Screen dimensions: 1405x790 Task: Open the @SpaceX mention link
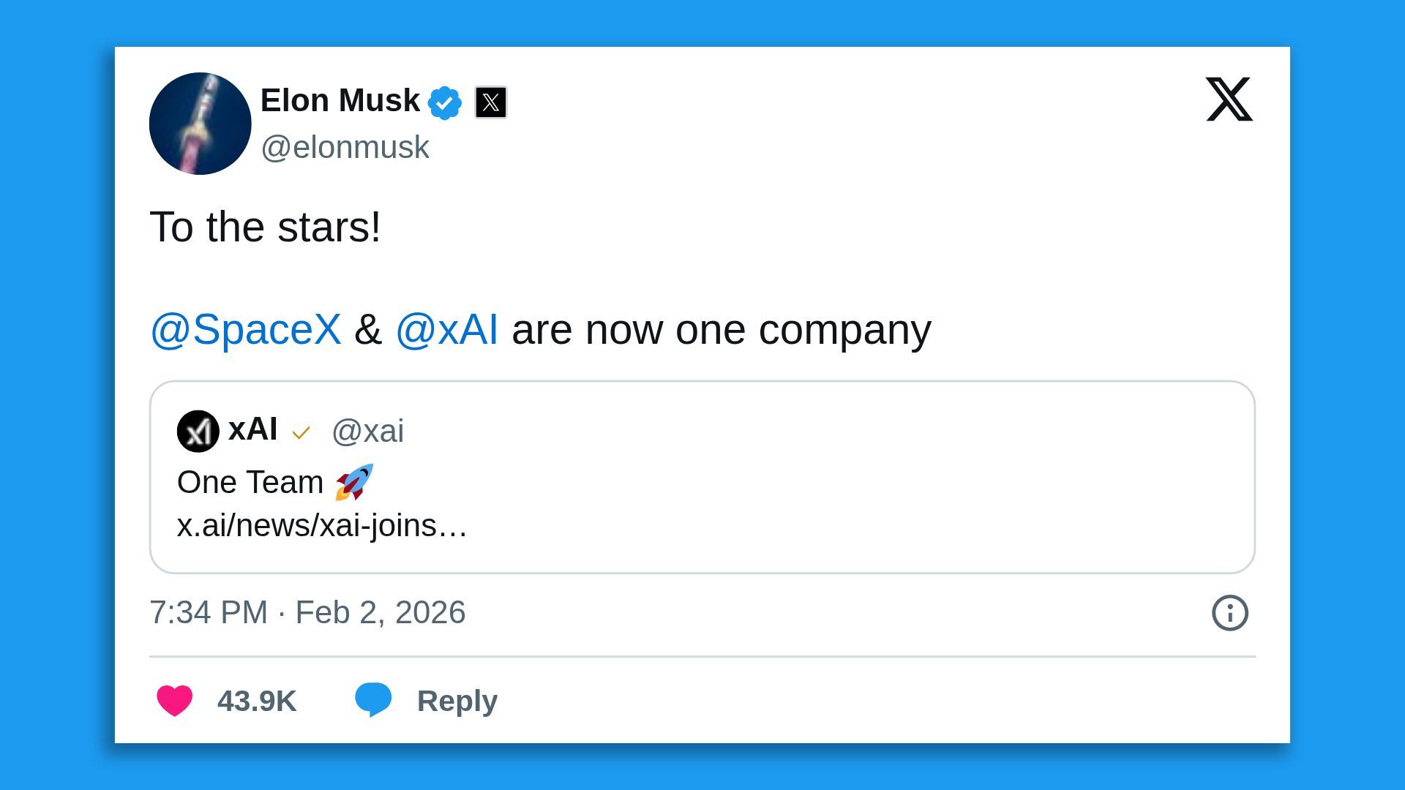tap(245, 330)
